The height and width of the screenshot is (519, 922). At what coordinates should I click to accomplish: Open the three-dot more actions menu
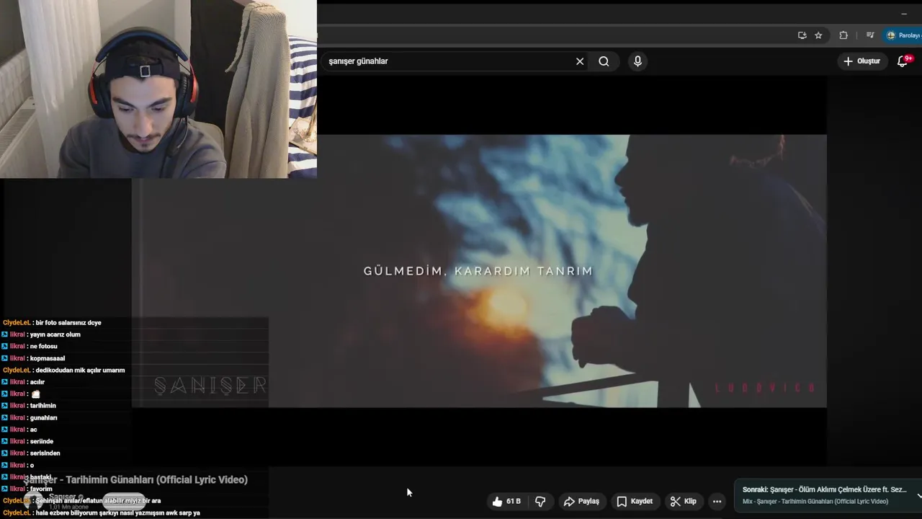(x=717, y=501)
